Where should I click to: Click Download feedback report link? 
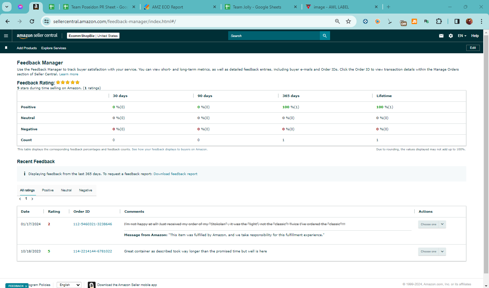tap(175, 174)
